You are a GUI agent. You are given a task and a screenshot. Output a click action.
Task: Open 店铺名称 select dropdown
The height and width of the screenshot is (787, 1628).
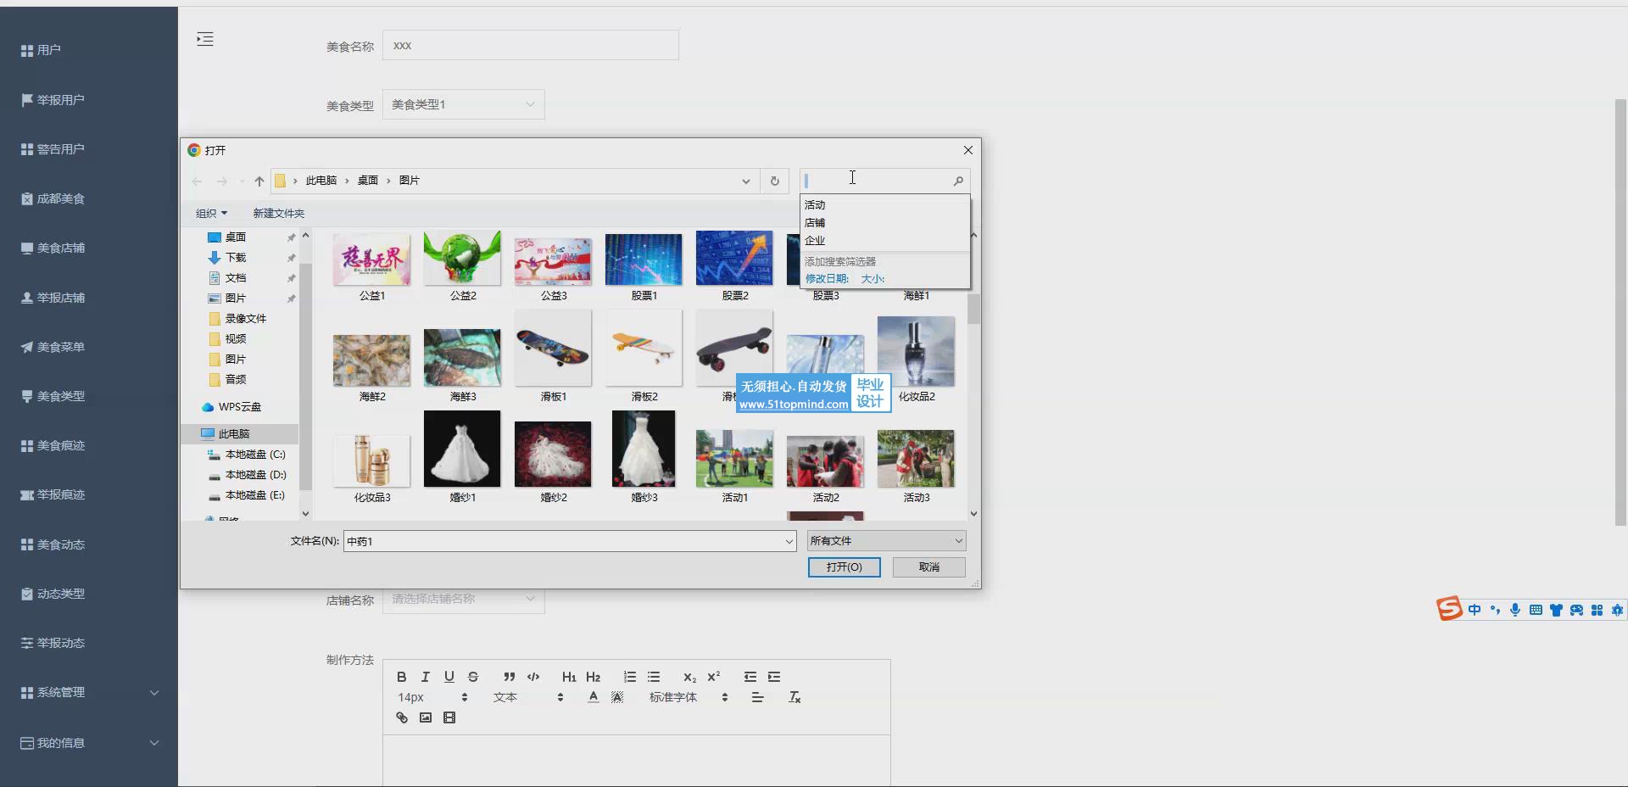(x=463, y=599)
